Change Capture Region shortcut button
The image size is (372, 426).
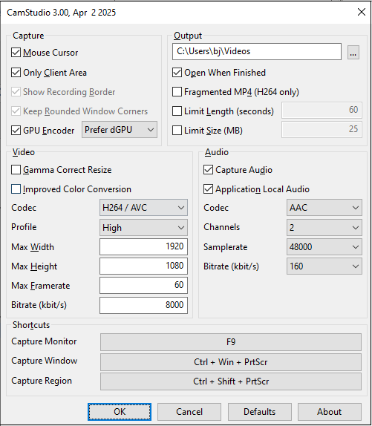231,381
